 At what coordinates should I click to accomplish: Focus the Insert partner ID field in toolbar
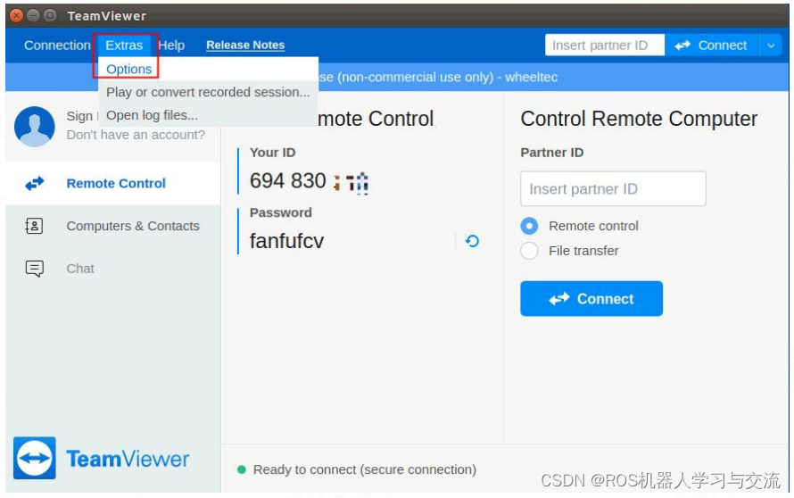[x=605, y=46]
